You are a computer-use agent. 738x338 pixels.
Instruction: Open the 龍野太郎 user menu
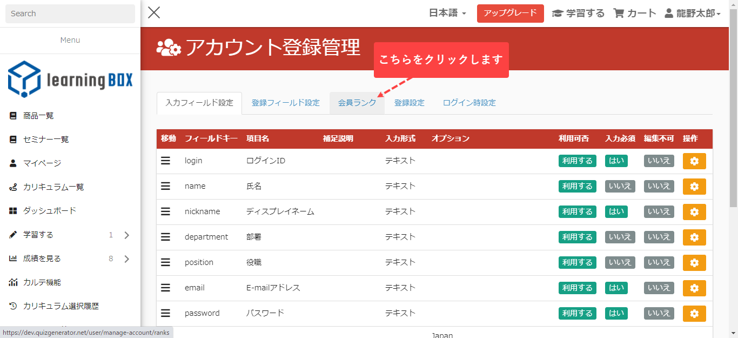pos(693,14)
